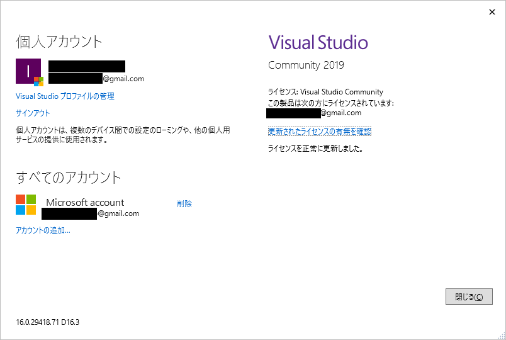Screen dimensions: 506x340
Task: Click 更新されたライセンスの有無を確認 link
Action: click(x=320, y=131)
